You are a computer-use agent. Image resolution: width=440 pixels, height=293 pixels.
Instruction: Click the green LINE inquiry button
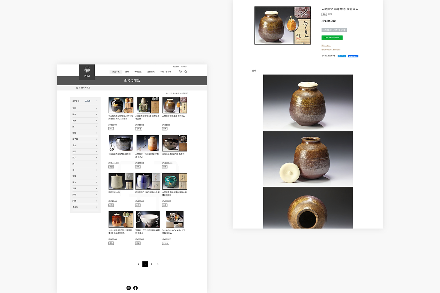[332, 38]
